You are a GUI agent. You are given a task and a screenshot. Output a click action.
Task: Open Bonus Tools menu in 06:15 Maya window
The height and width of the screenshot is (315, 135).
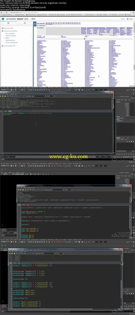tap(75, 88)
